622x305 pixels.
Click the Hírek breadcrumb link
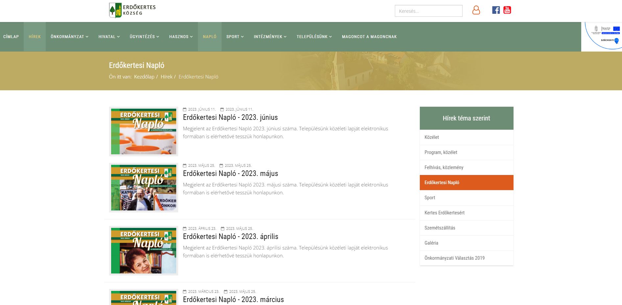click(x=166, y=77)
